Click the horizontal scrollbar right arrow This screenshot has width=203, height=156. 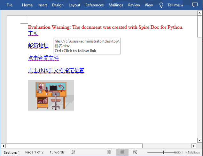(194, 146)
